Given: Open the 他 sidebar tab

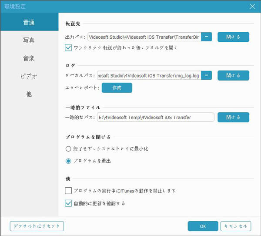Looking at the screenshot, I should coord(29,94).
